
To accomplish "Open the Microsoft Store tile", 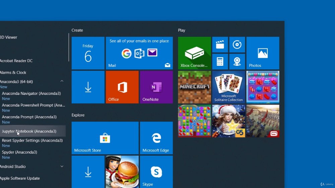I will [x=105, y=138].
